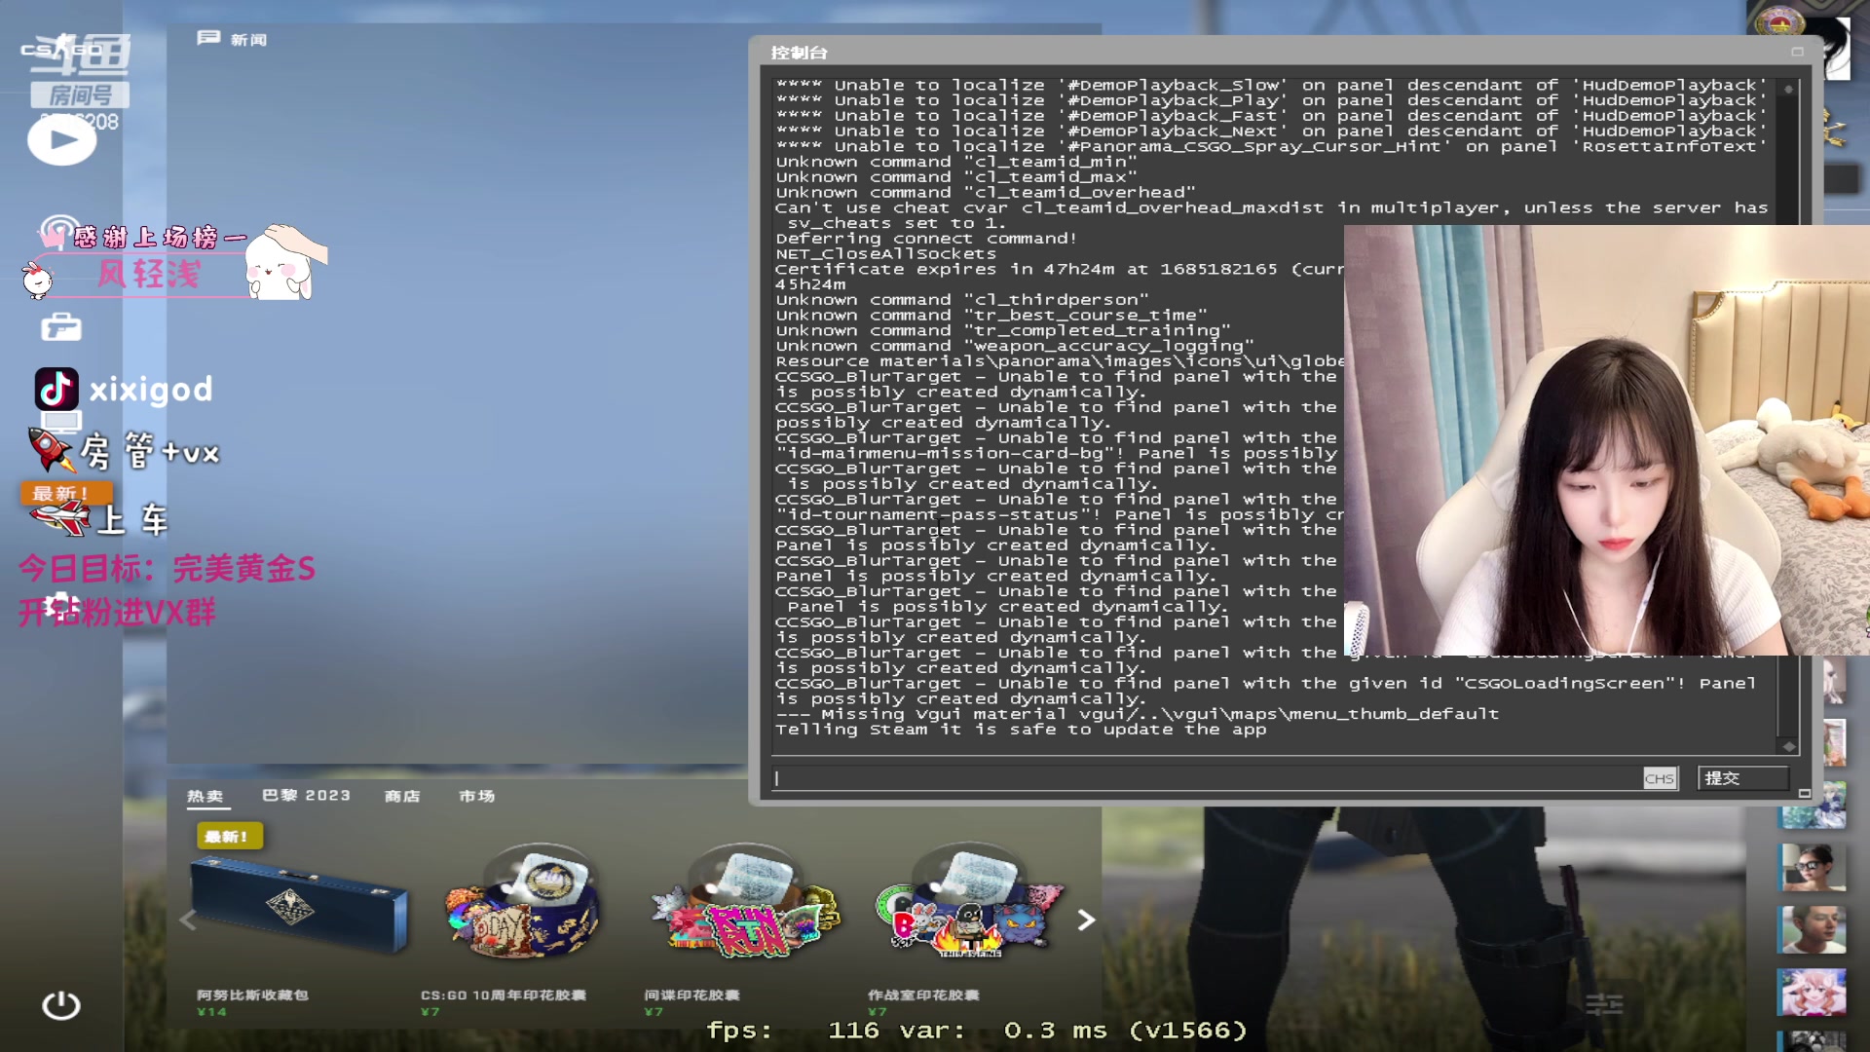Open friend avatar of man in white shirt
This screenshot has width=1870, height=1052.
tap(1812, 929)
